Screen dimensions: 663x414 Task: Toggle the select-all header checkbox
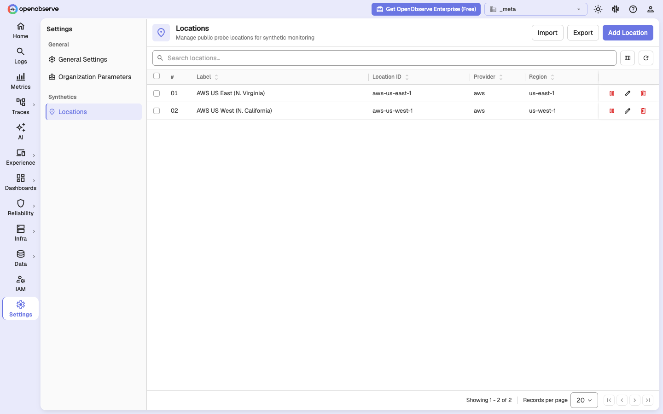point(157,76)
